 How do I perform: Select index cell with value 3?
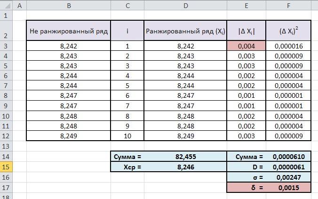127,66
